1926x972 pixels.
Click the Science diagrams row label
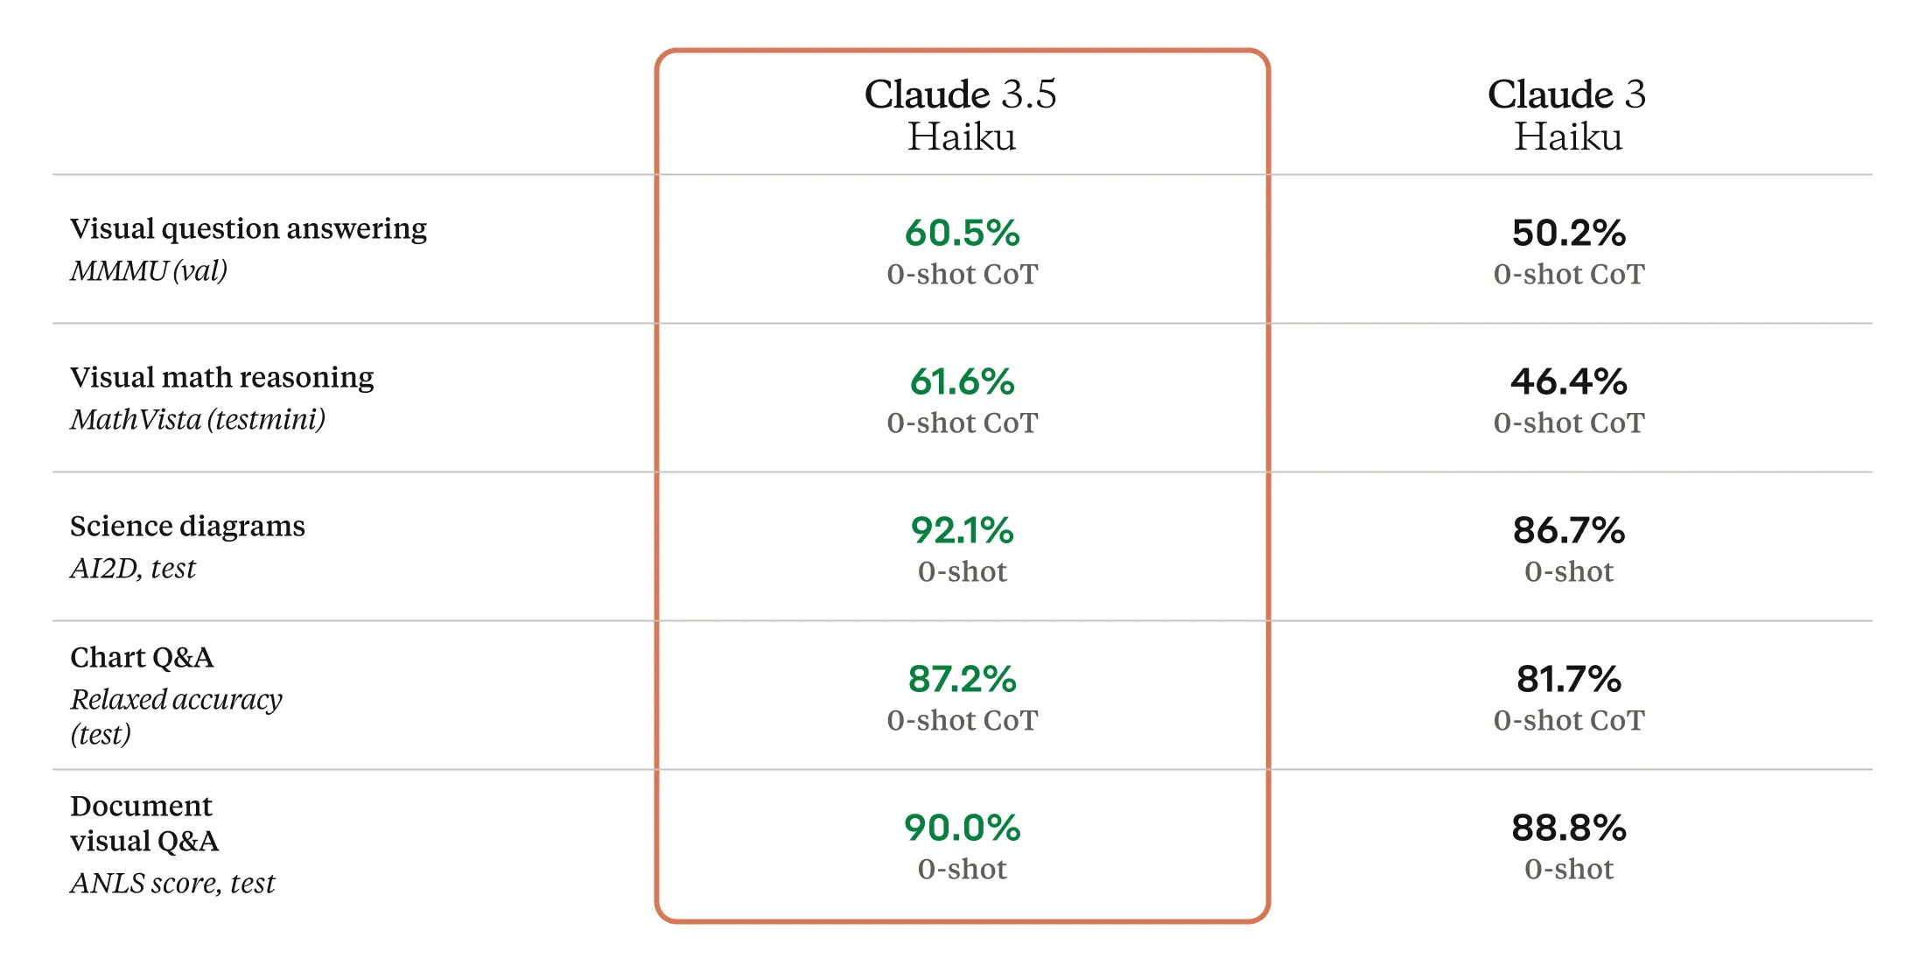point(187,527)
